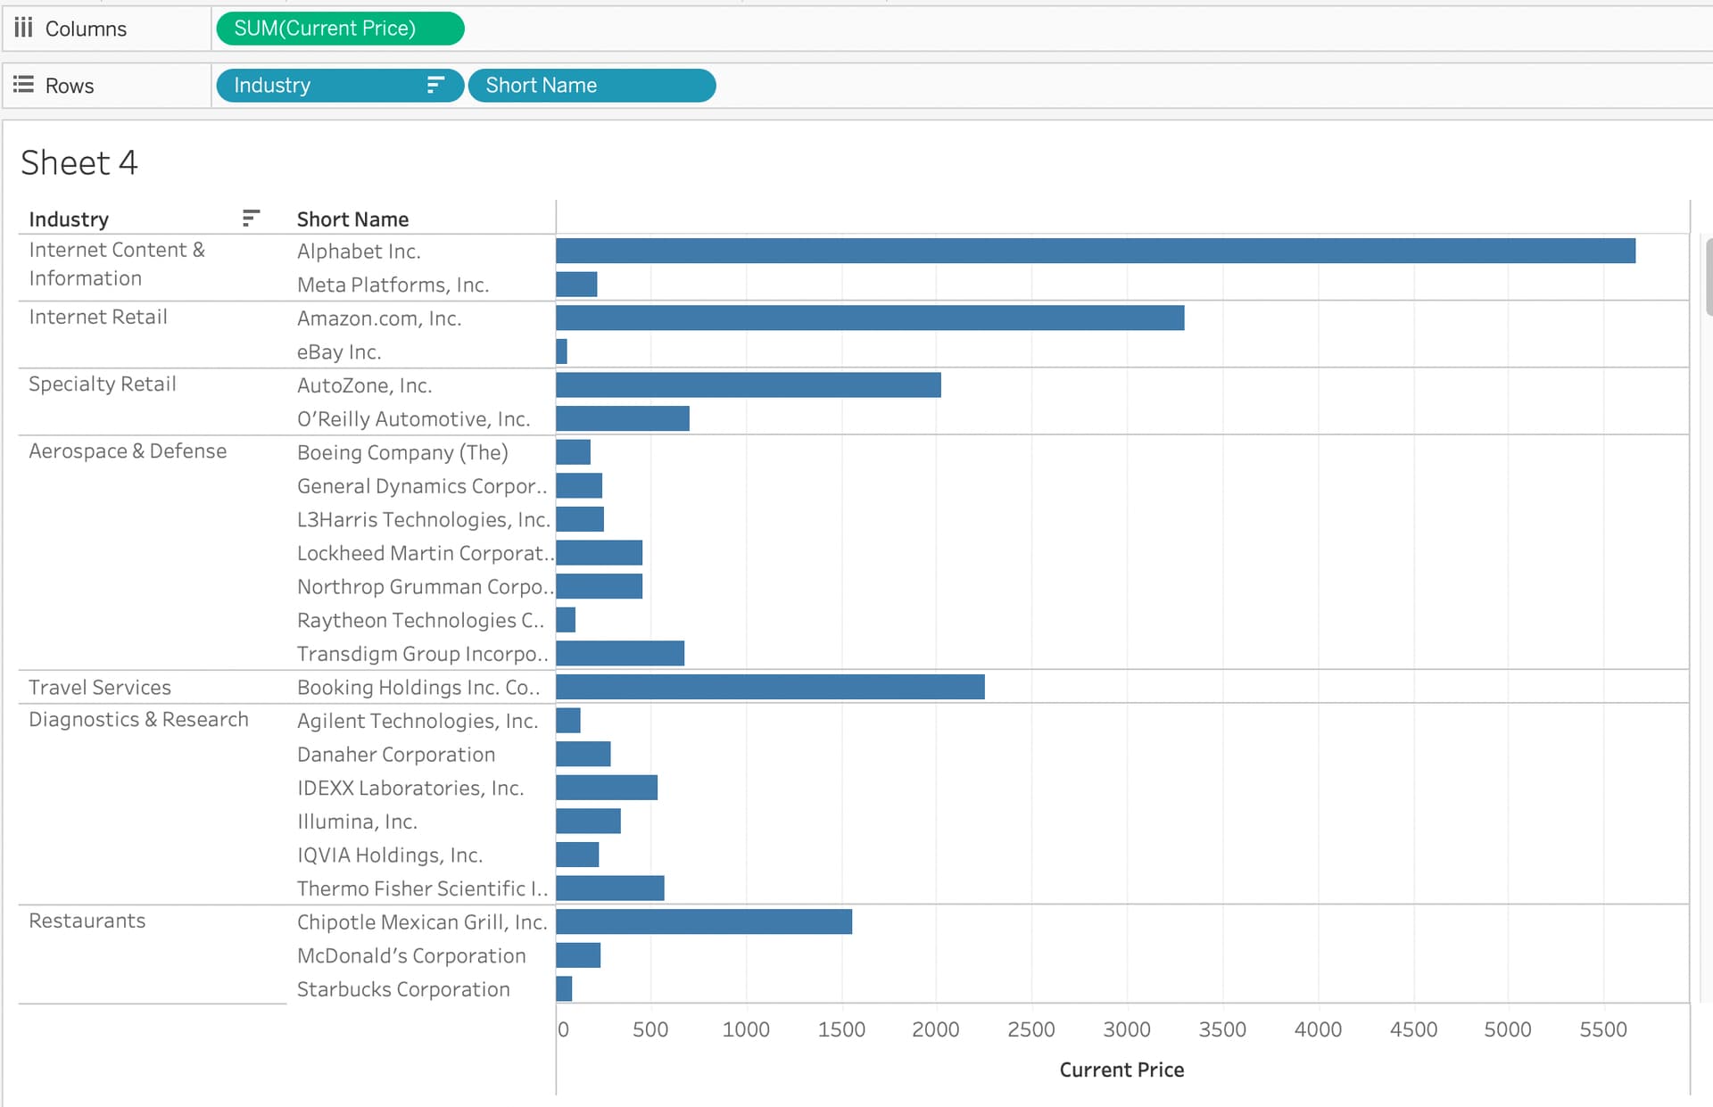The width and height of the screenshot is (1713, 1107).
Task: Select the AutoZone, Inc. bar
Action: click(x=748, y=384)
